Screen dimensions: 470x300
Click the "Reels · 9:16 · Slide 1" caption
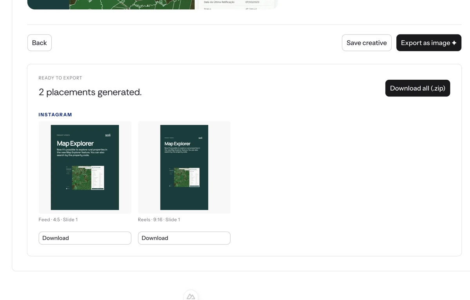159,220
